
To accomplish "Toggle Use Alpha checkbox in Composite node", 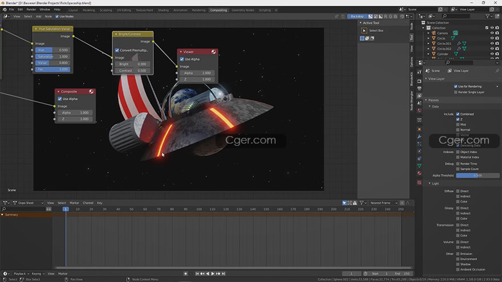I will point(60,99).
